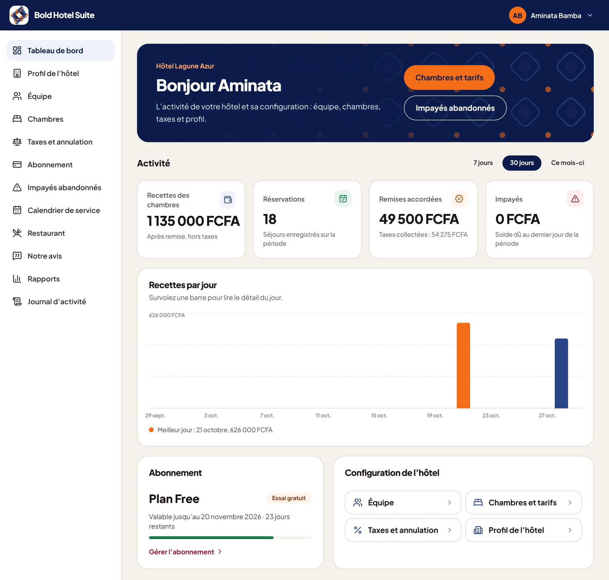Open Journal d'activité scroll icon
This screenshot has height=580, width=609.
pyautogui.click(x=17, y=302)
